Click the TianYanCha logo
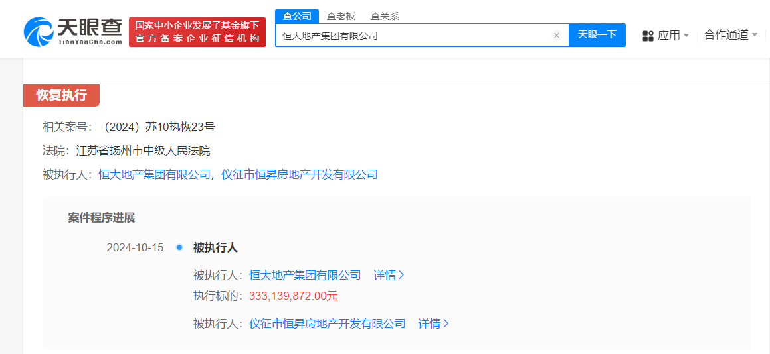Screen dimensions: 770x354 point(73,31)
